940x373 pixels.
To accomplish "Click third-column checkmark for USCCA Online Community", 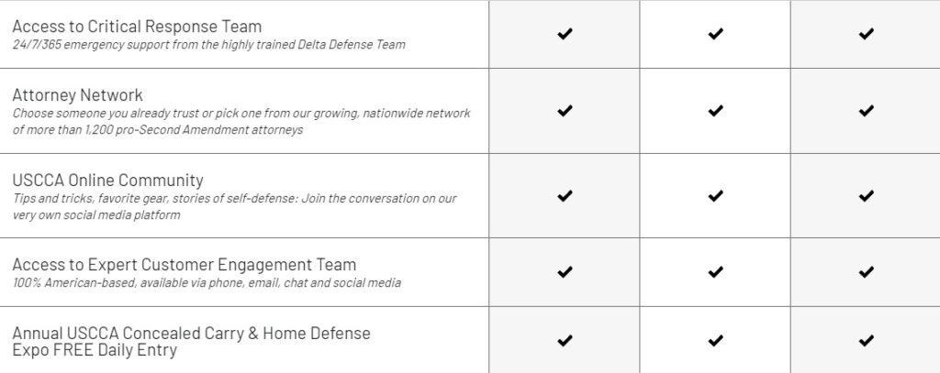I will tap(866, 196).
